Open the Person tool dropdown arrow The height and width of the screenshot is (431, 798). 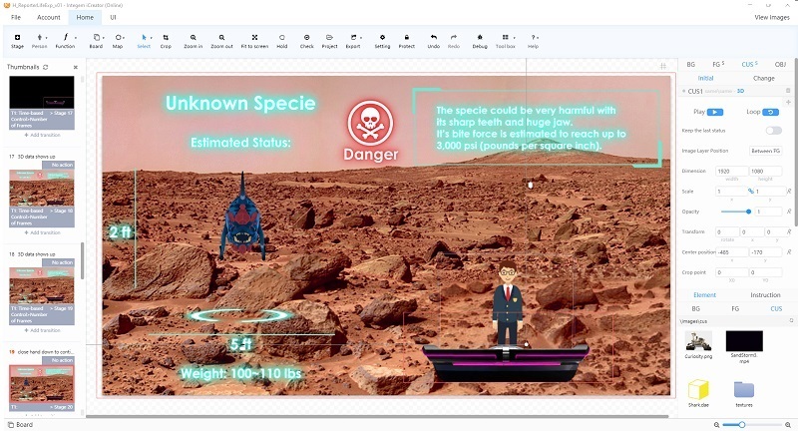point(46,38)
